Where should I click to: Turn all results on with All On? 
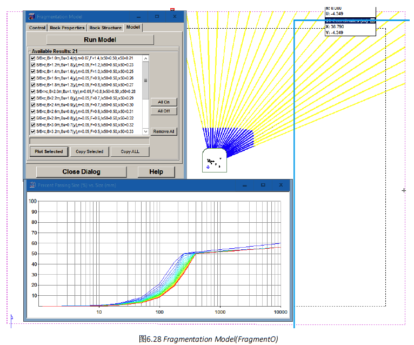point(164,102)
